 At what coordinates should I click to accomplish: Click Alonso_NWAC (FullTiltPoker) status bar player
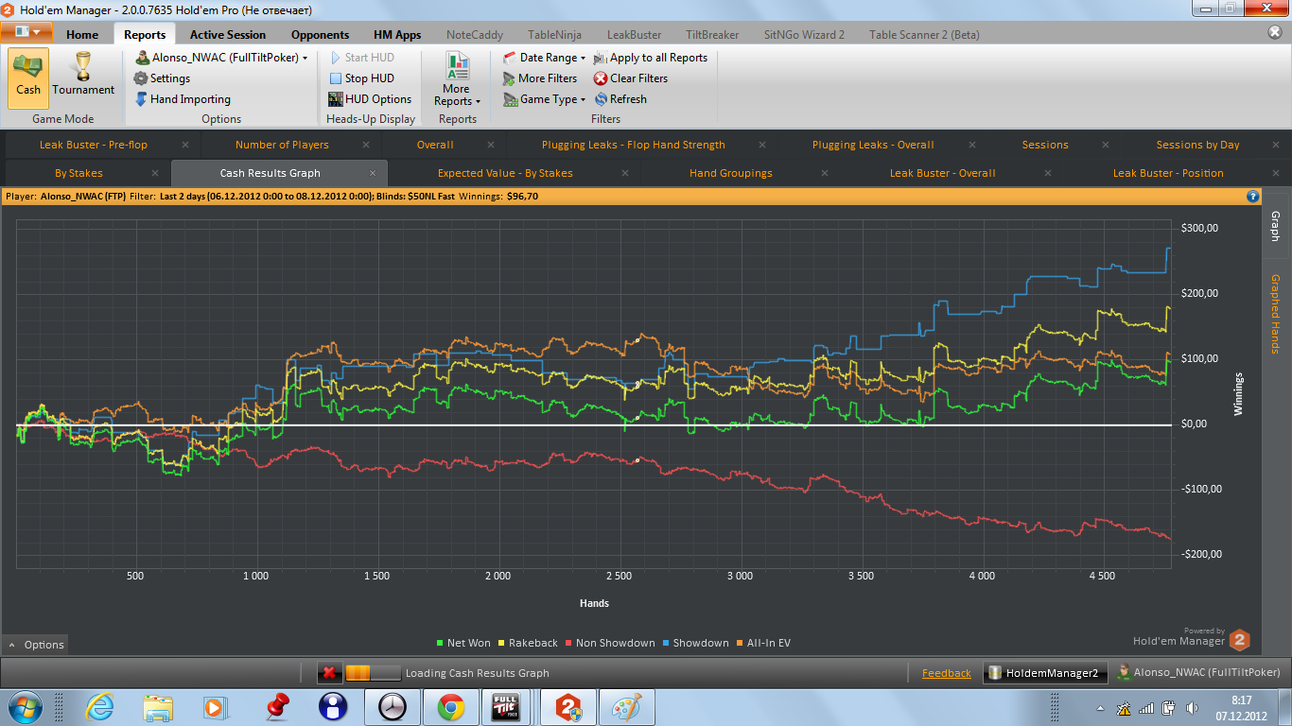tap(1198, 673)
